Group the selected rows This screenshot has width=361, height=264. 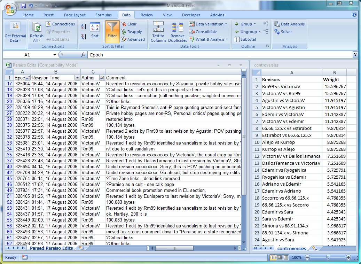pyautogui.click(x=243, y=24)
